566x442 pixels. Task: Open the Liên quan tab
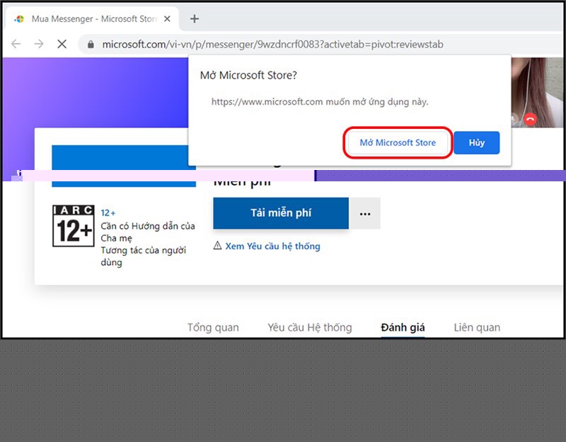click(x=477, y=327)
